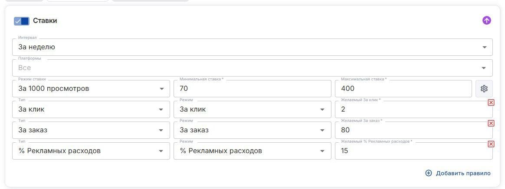
Task: Click the 'Добавить правило' link
Action: tap(463, 173)
